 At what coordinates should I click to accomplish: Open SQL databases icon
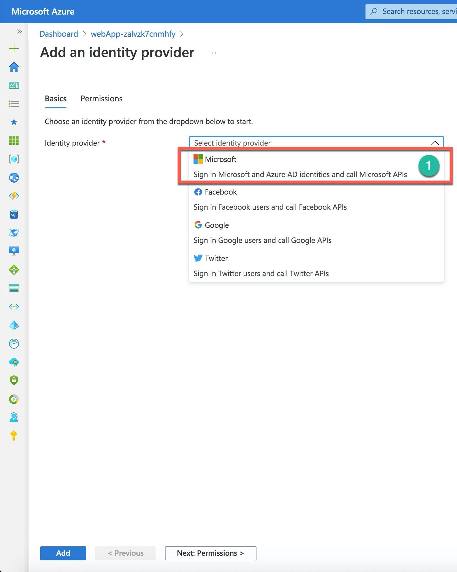(x=14, y=215)
